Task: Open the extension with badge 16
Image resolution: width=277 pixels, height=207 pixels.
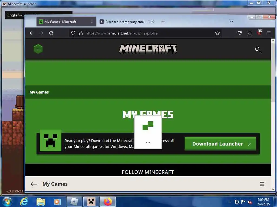Action: [259, 32]
